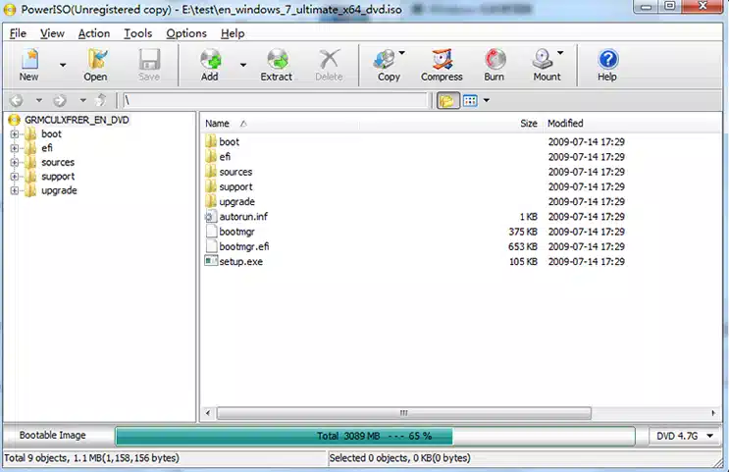Click the Forward navigation arrow

pos(60,100)
